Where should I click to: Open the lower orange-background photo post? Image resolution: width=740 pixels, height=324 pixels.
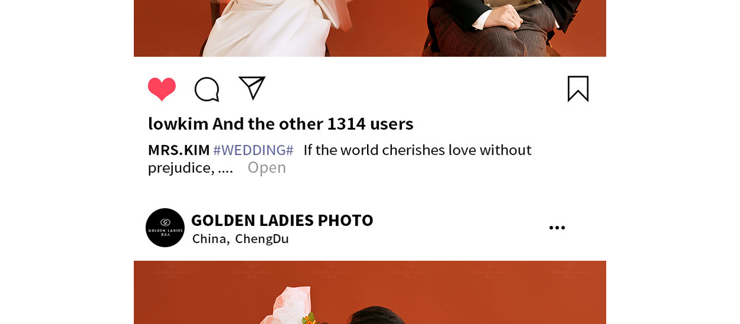tap(370, 292)
